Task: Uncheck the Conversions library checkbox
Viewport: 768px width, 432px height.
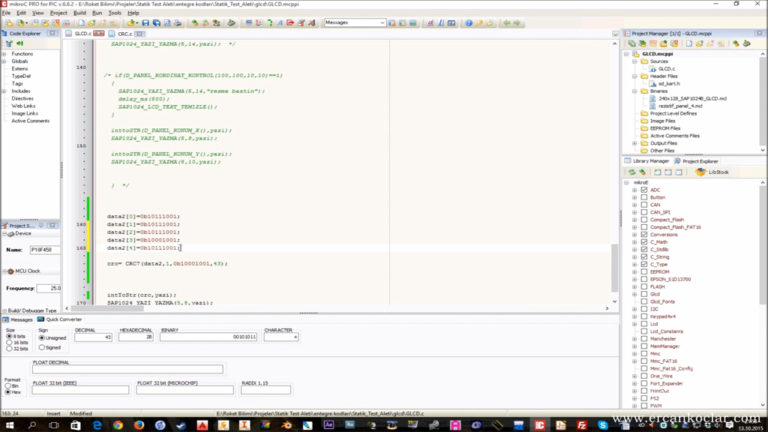Action: pyautogui.click(x=644, y=235)
